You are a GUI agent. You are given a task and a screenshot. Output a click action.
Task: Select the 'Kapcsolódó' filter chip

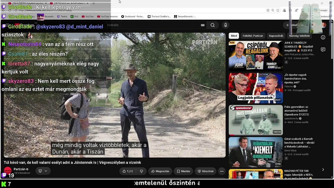(x=276, y=36)
